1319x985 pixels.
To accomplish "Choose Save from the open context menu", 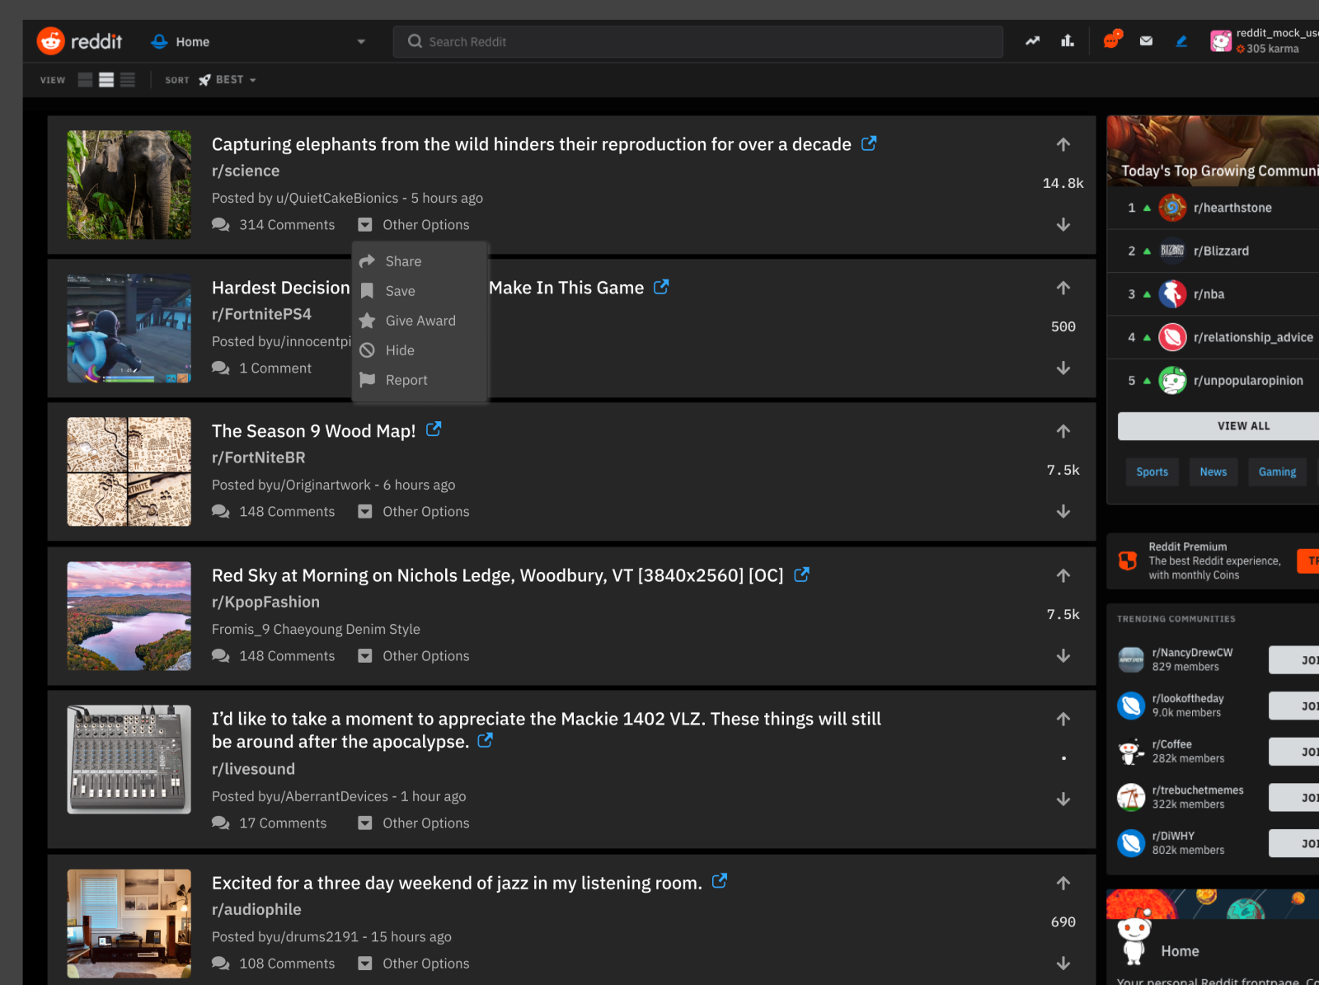I will [x=400, y=291].
